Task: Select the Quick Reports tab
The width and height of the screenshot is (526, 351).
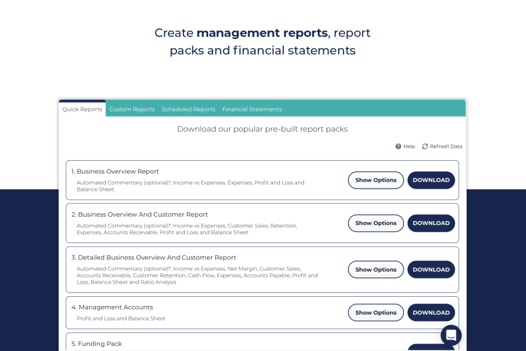Action: [82, 109]
